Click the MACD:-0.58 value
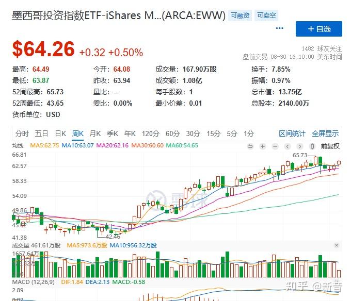 (x=129, y=282)
